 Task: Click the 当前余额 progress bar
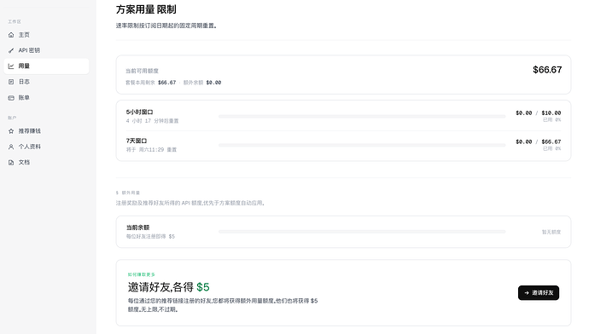coord(362,232)
